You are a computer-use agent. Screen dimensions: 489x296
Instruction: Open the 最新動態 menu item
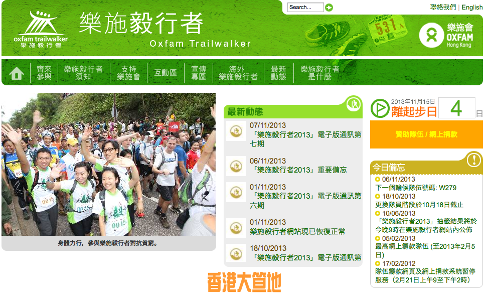pos(278,73)
